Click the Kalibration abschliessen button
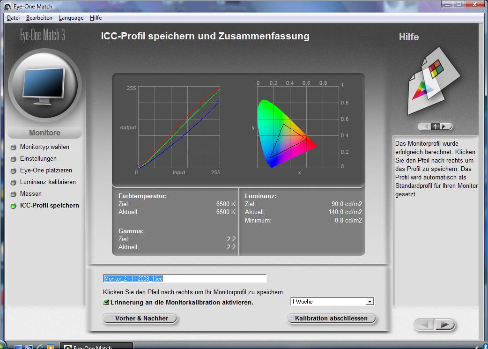 tap(331, 318)
